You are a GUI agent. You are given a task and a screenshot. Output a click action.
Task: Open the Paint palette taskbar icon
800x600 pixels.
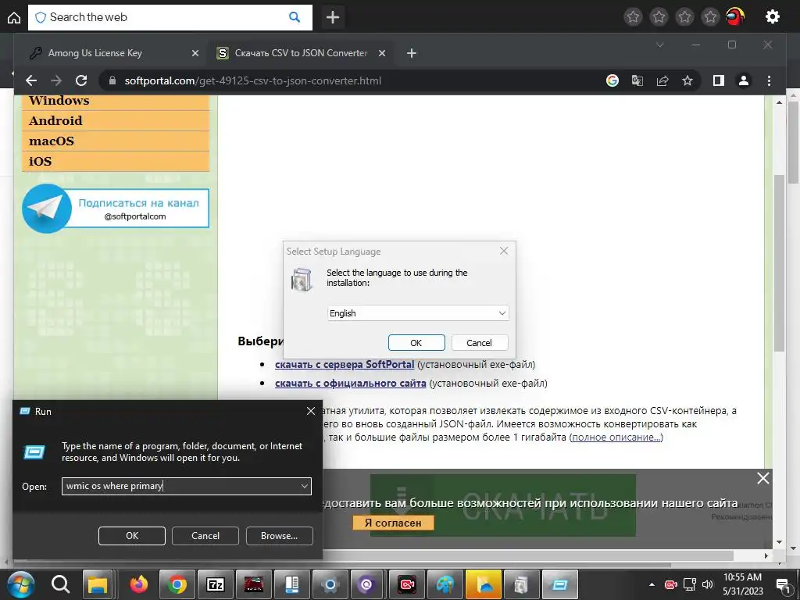tap(445, 584)
